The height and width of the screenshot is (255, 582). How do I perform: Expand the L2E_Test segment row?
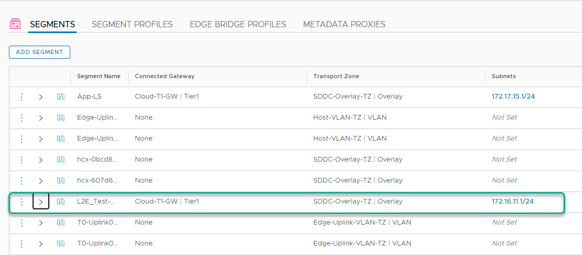tap(41, 201)
